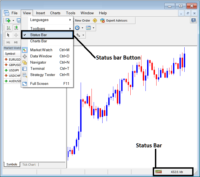Click the bar chart type icon
The width and height of the screenshot is (200, 177).
[x=8, y=27]
